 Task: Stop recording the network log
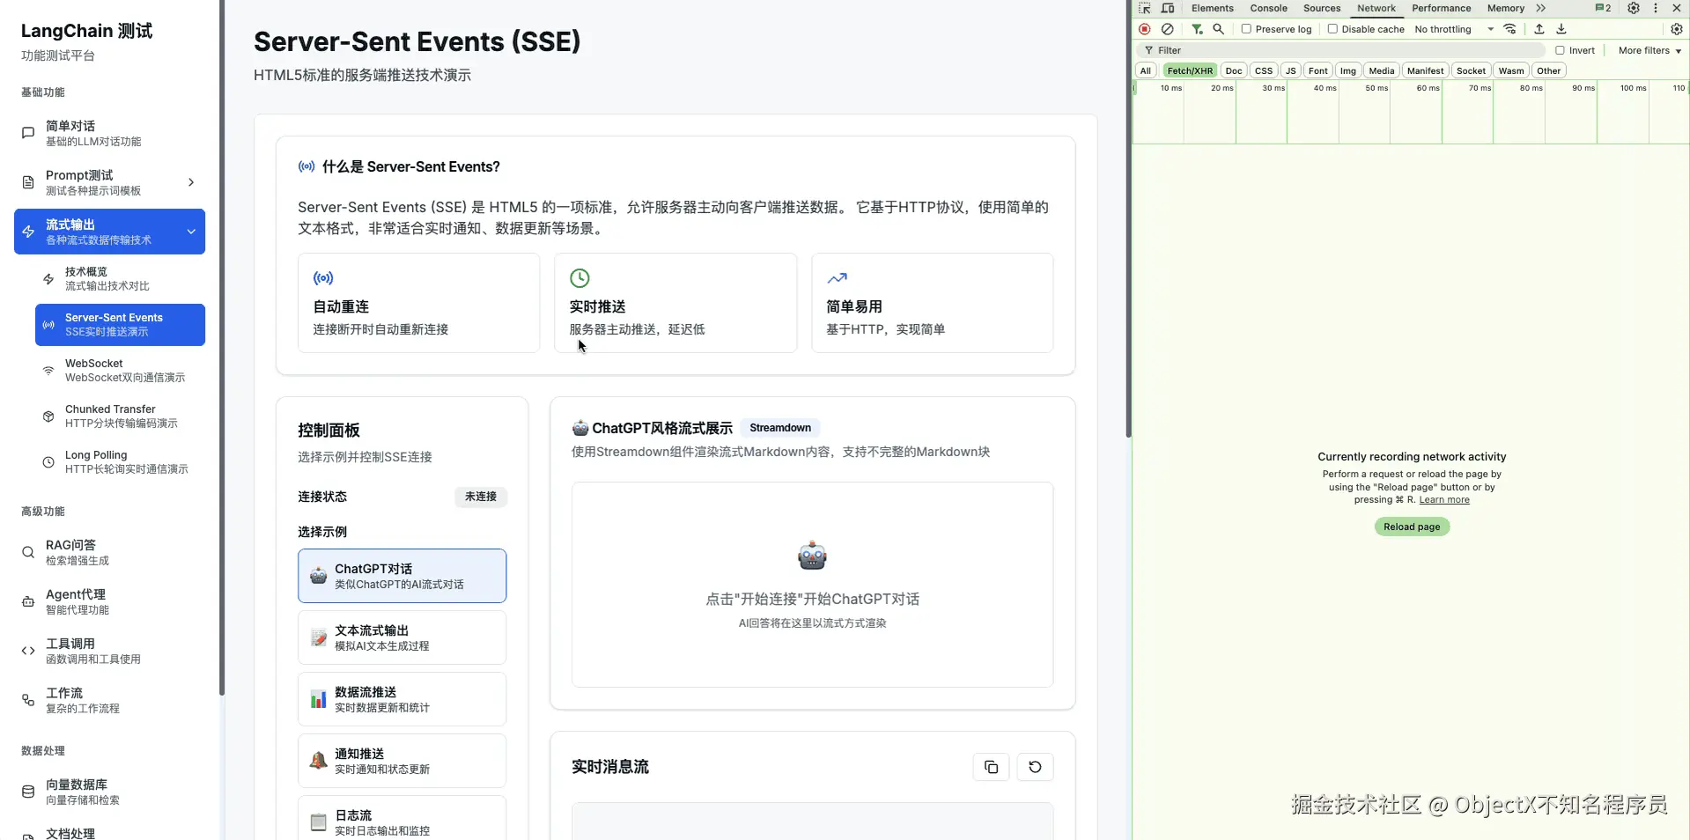(x=1145, y=29)
